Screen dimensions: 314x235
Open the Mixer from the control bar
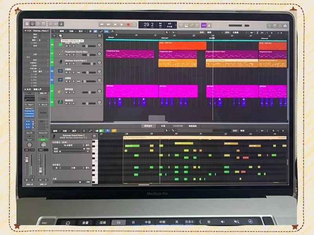coord(56,24)
